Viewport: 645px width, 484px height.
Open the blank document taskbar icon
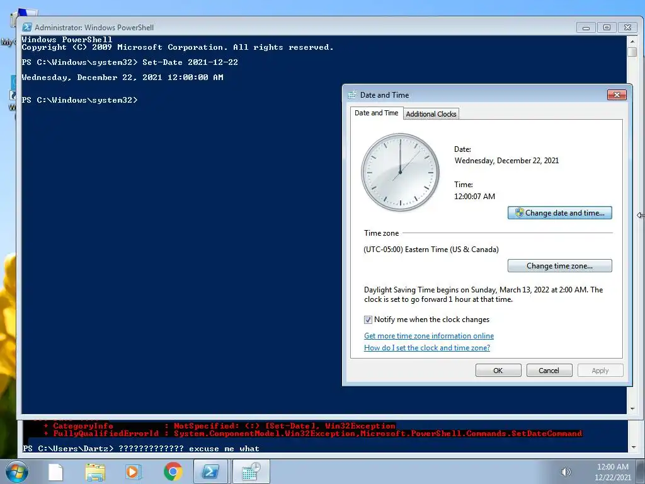tap(55, 472)
